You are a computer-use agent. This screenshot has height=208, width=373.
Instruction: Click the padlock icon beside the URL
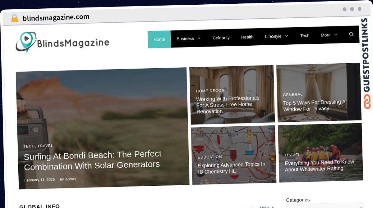tap(14, 18)
